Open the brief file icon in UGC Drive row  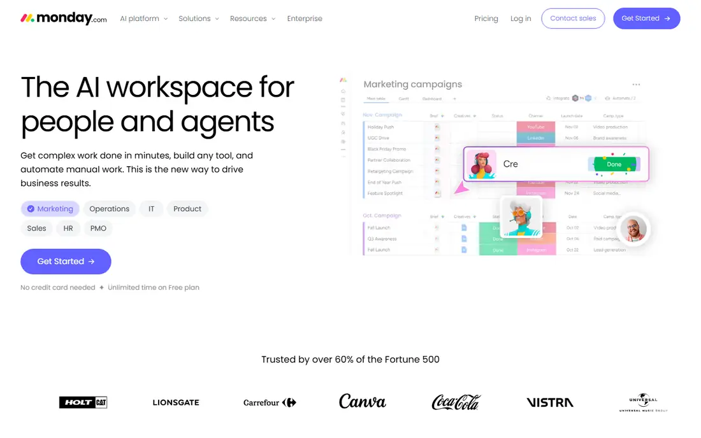coord(437,138)
